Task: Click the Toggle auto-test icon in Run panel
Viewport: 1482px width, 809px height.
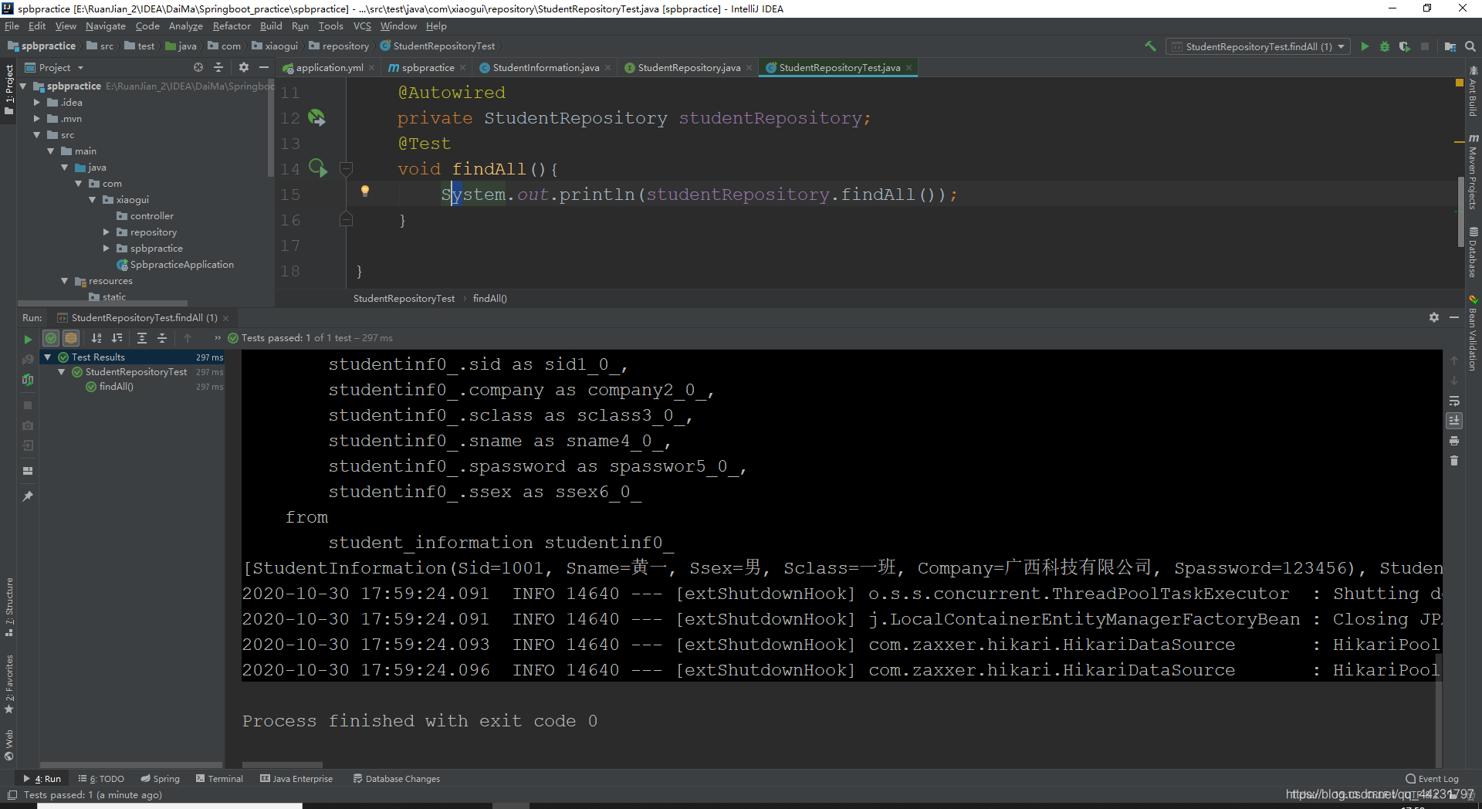Action: click(x=28, y=379)
